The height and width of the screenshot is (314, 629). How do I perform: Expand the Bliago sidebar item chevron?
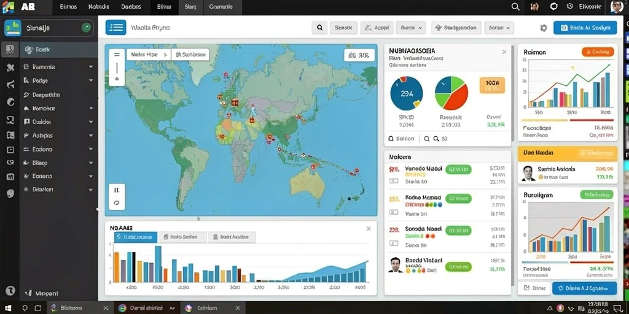(x=91, y=163)
